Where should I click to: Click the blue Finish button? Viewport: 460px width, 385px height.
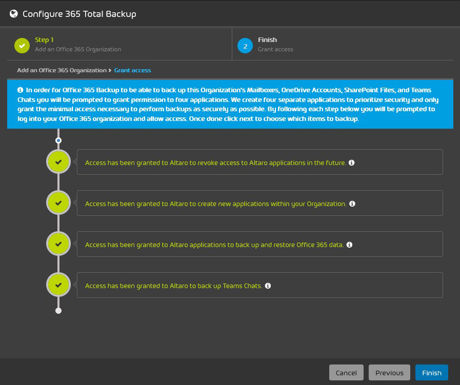[431, 373]
